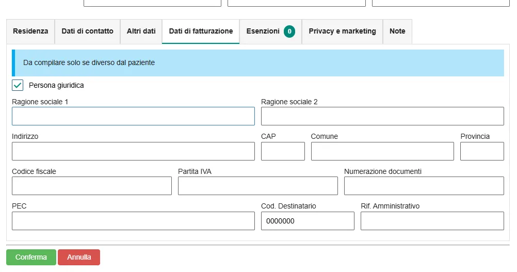Uncheck the Persona giuridica checkbox

[18, 85]
